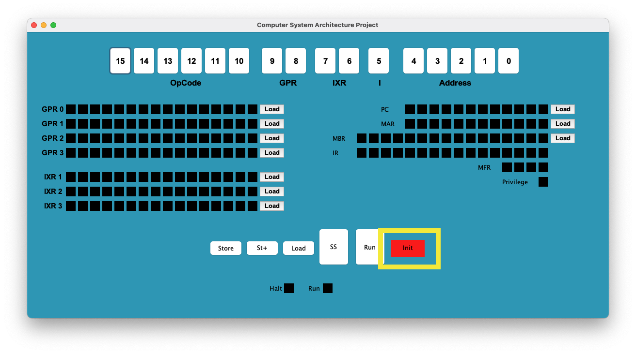
Task: Click the Halt indicator light
Action: point(289,288)
